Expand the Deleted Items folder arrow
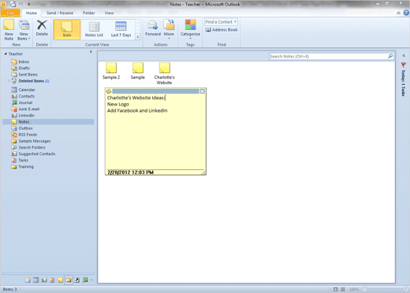The height and width of the screenshot is (293, 410). (9, 81)
